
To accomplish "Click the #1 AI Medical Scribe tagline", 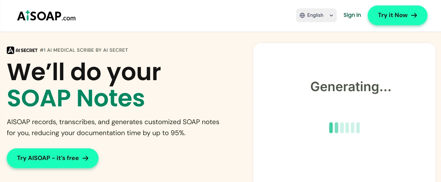I will pyautogui.click(x=84, y=50).
